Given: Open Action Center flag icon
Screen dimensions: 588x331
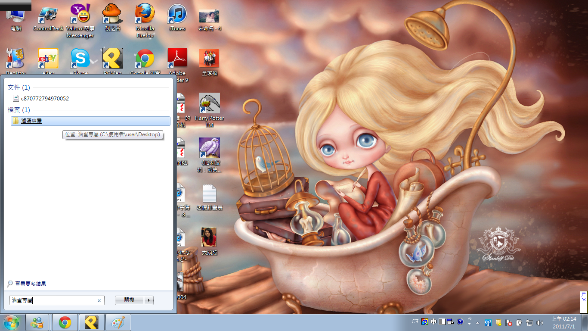Looking at the screenshot, I should [509, 322].
